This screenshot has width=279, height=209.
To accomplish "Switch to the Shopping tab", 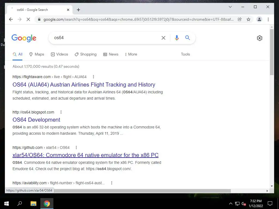I will tap(86, 54).
